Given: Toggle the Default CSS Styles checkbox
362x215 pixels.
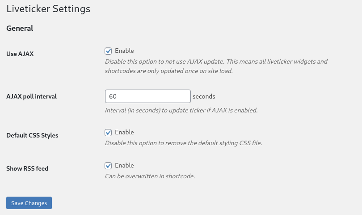Looking at the screenshot, I should (108, 133).
